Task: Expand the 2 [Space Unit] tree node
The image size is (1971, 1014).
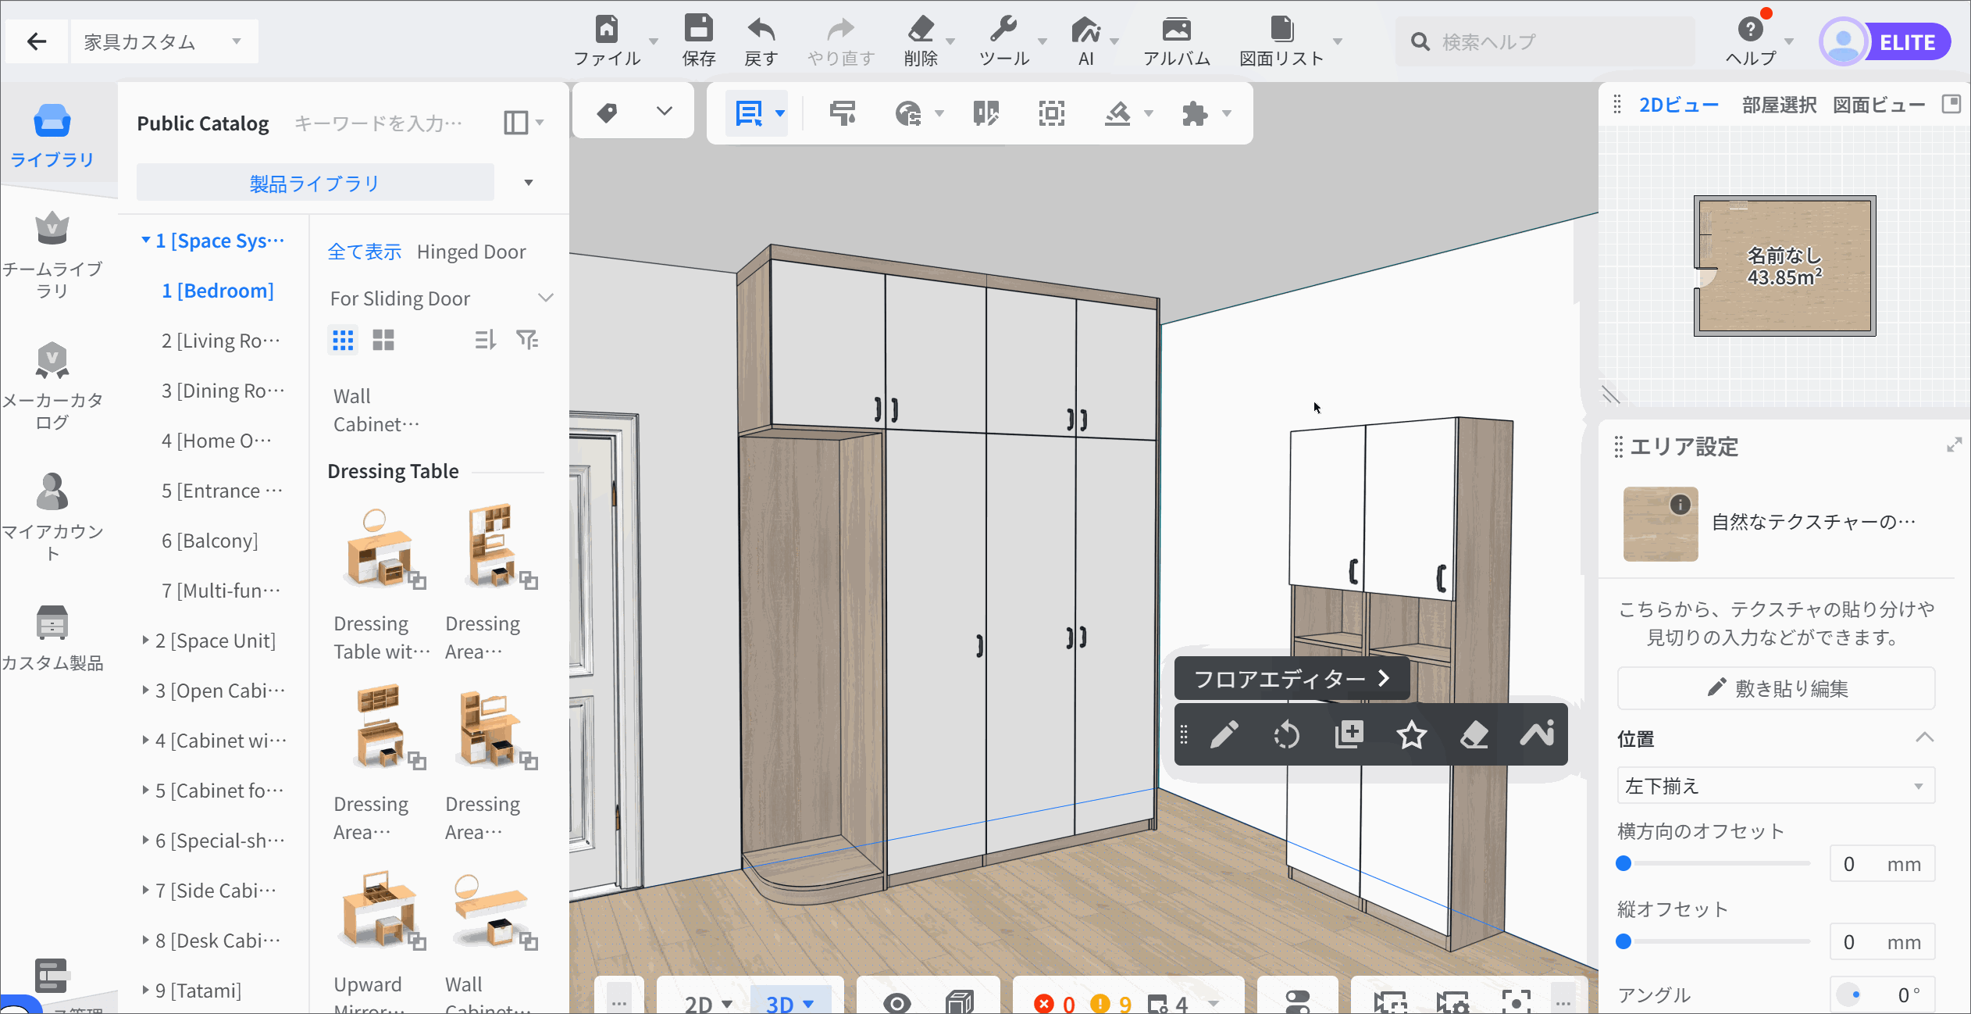Action: click(145, 640)
